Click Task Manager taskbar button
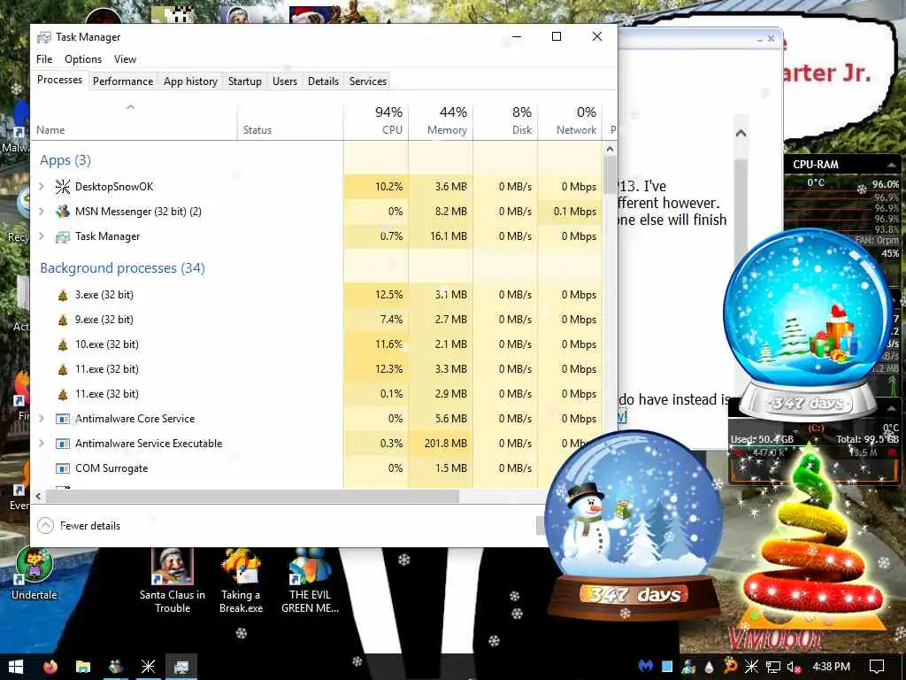The height and width of the screenshot is (680, 906). (x=181, y=666)
